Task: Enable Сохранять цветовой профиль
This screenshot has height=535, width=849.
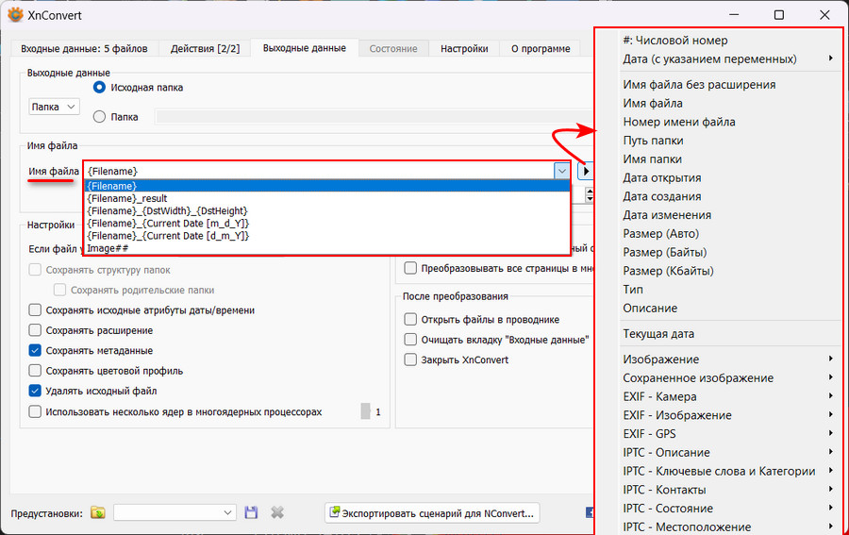Action: pos(35,371)
